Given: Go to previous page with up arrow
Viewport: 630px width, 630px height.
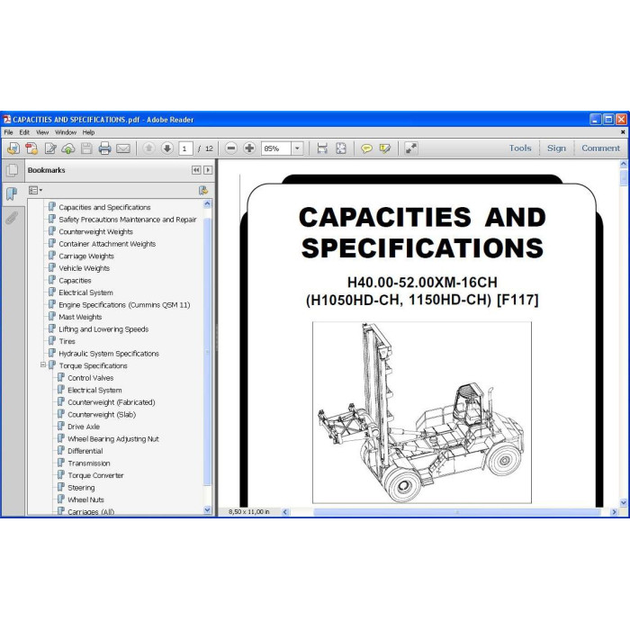Looking at the screenshot, I should pyautogui.click(x=148, y=148).
